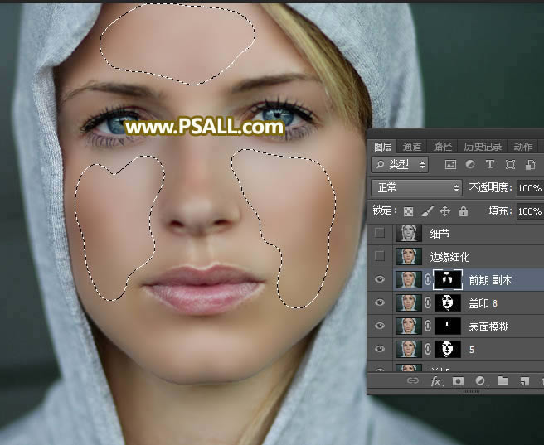
Task: Click the lock image pixels brush icon
Action: click(426, 211)
